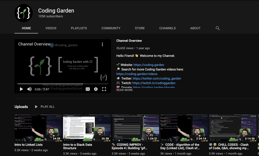Click the 0:00 / 2:47 time display
Image resolution: width=259 pixels, height=156 pixels.
[x=42, y=89]
